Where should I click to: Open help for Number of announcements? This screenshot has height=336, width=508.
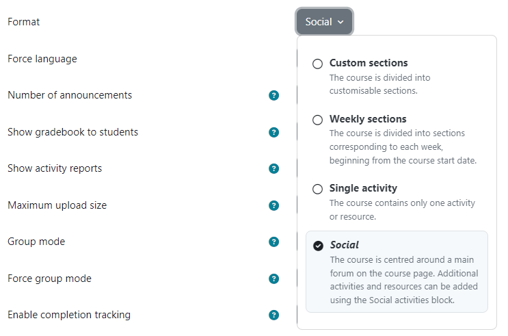click(x=273, y=95)
